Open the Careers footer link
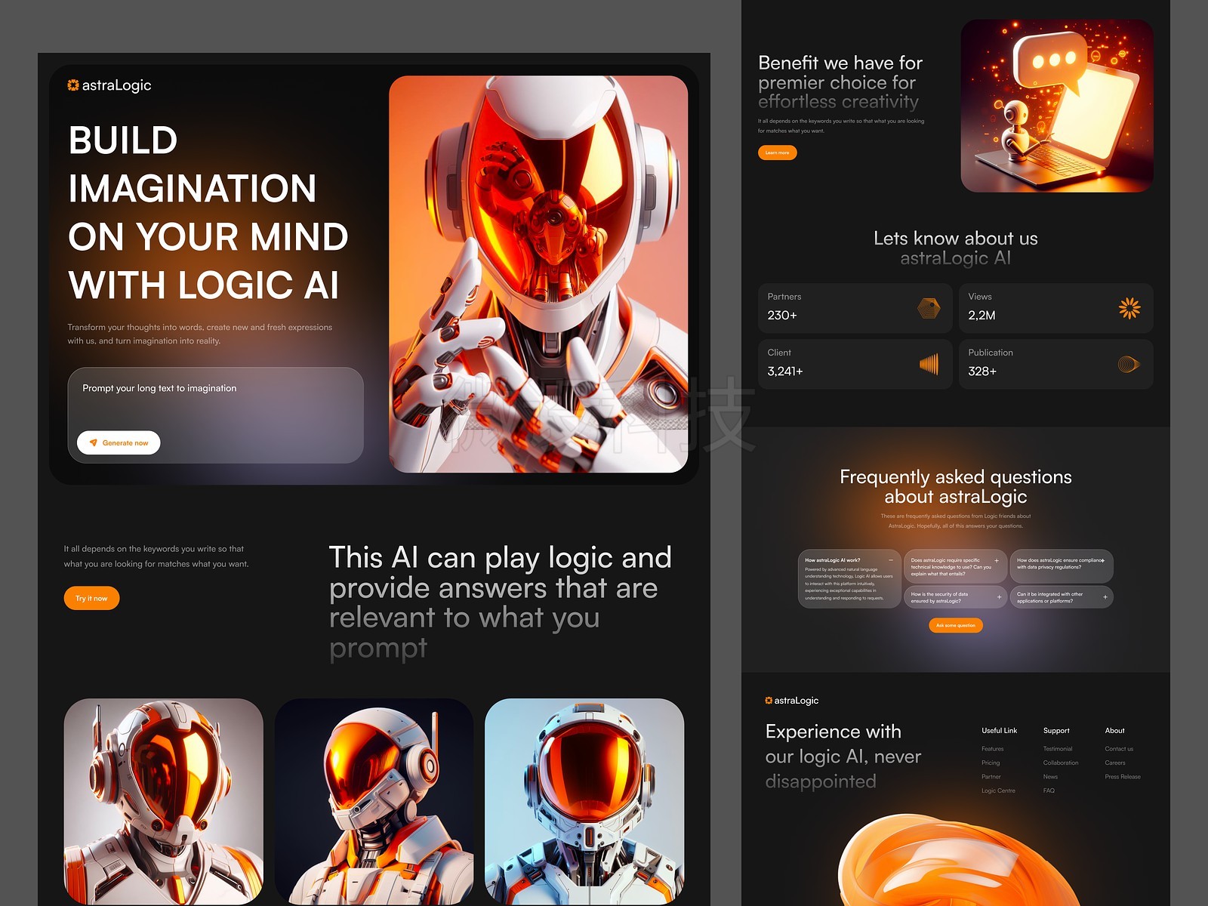The width and height of the screenshot is (1208, 906). tap(1115, 763)
